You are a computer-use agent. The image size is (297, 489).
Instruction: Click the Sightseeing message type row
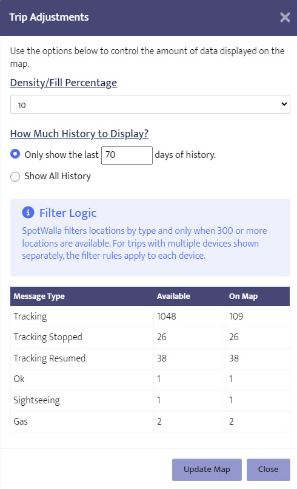point(150,400)
